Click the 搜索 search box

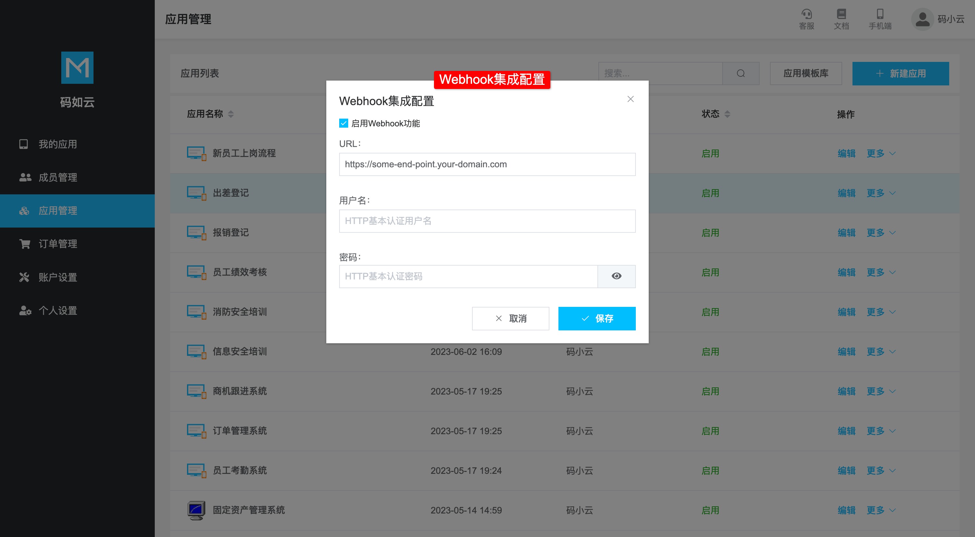pyautogui.click(x=660, y=73)
